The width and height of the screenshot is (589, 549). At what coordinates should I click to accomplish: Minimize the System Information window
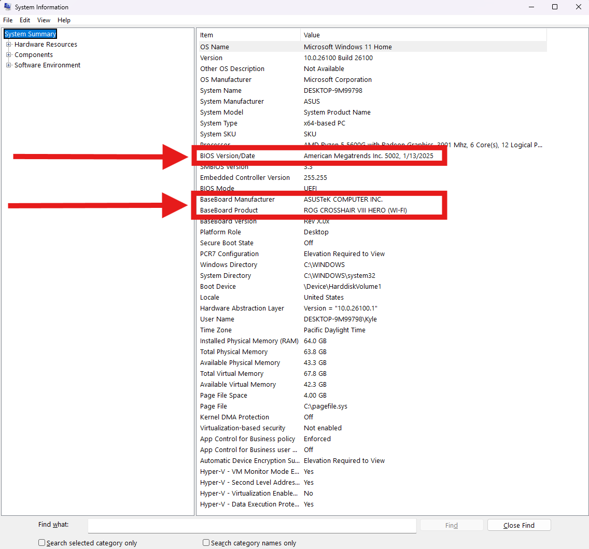point(531,7)
